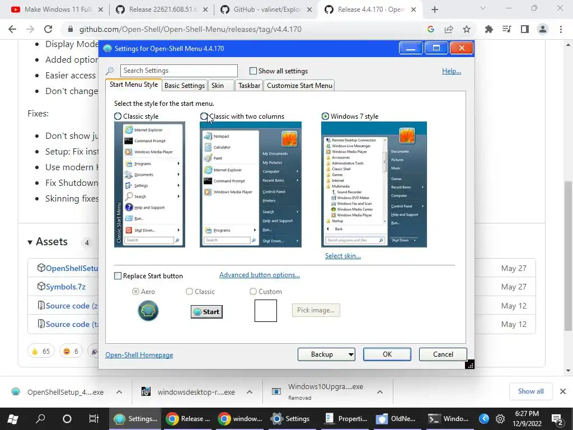Open Chrome extensions puzzle icon

489,29
